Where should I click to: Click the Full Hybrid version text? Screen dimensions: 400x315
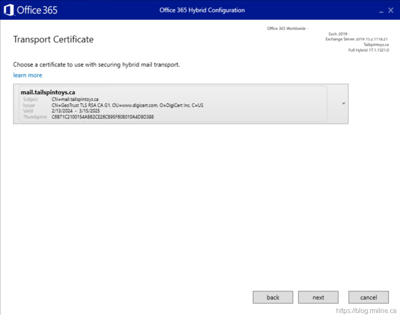(368, 50)
